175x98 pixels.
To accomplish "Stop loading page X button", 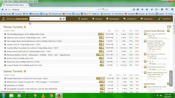I will (98, 10).
